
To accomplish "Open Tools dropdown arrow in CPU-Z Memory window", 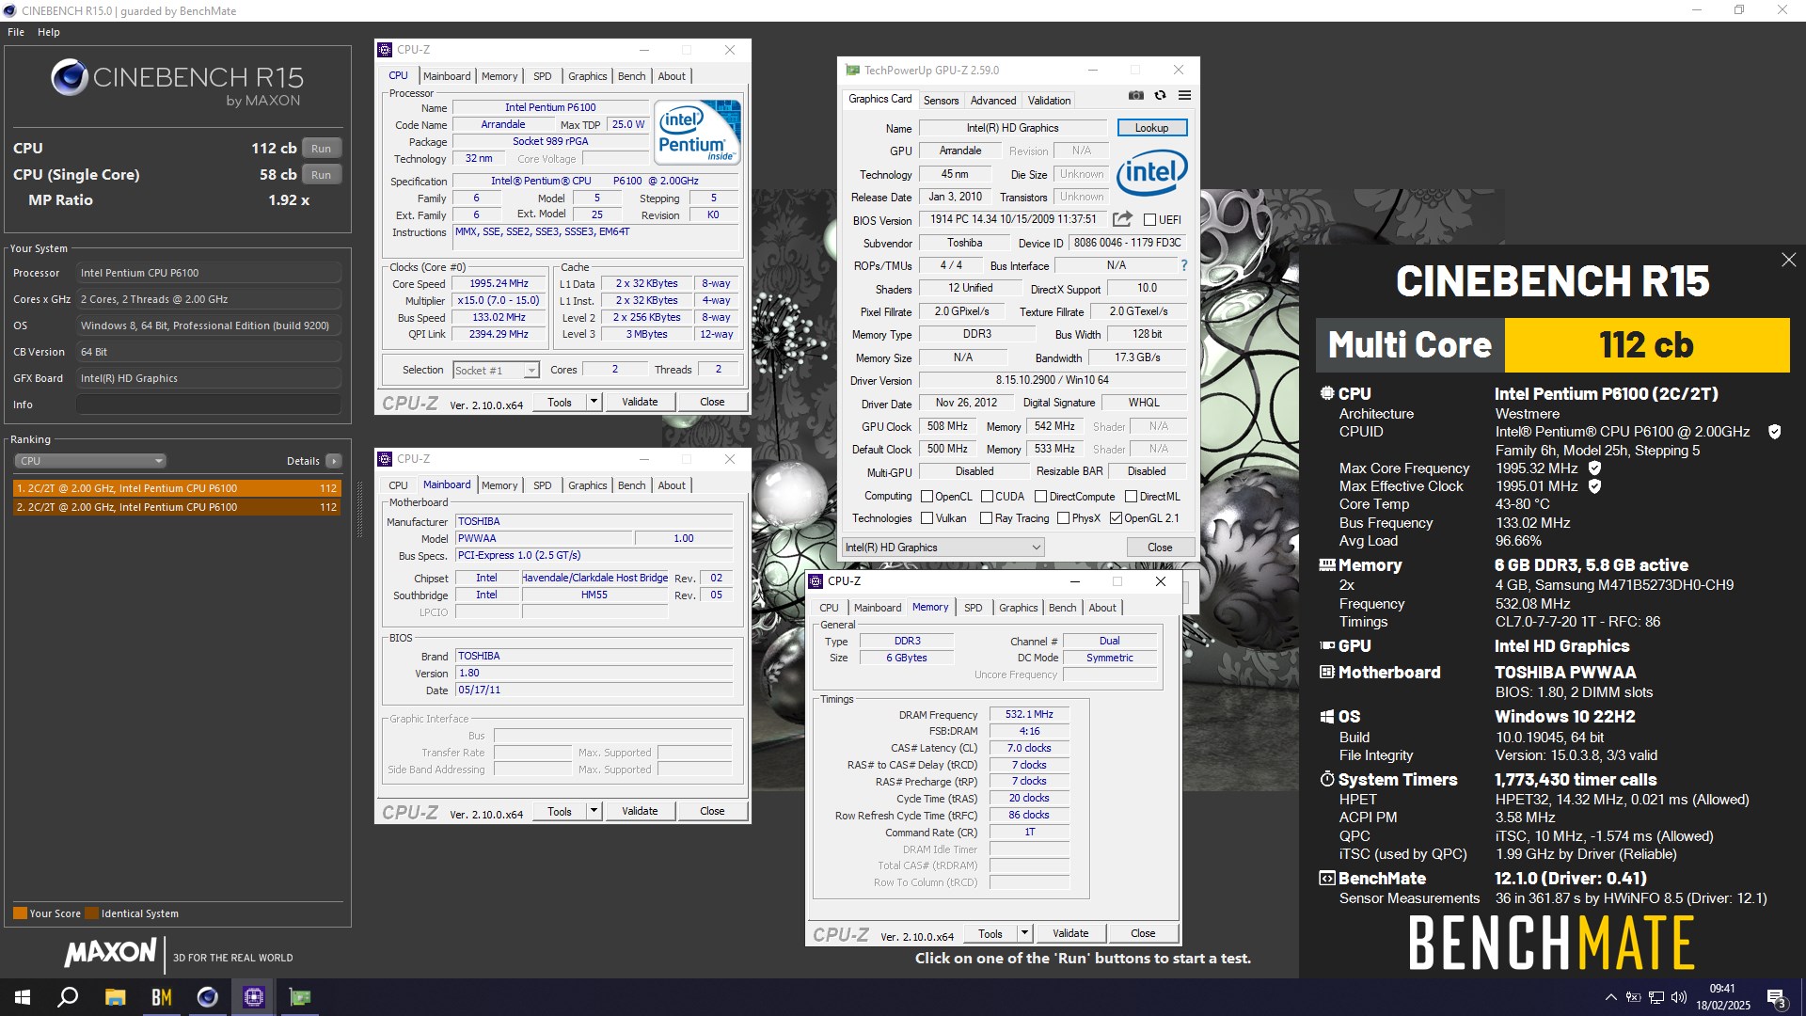I will point(1024,933).
